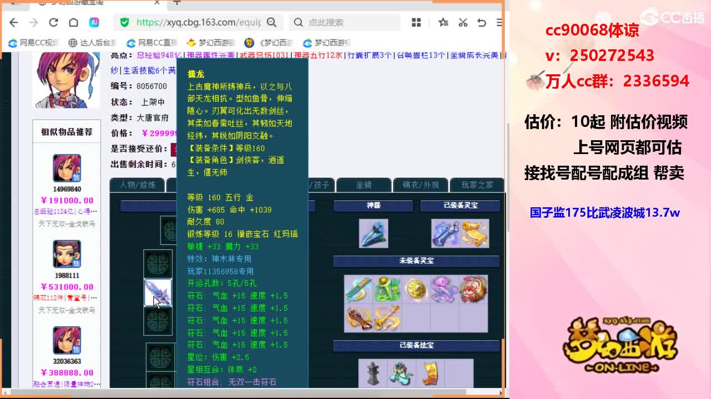Select the golden disc unequipped 灵宝 icon
Screen dimensions: 711x399
pos(416,289)
